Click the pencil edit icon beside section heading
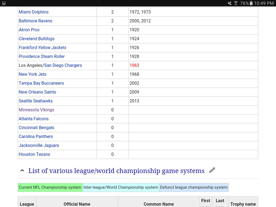276x207 pixels. click(212, 170)
